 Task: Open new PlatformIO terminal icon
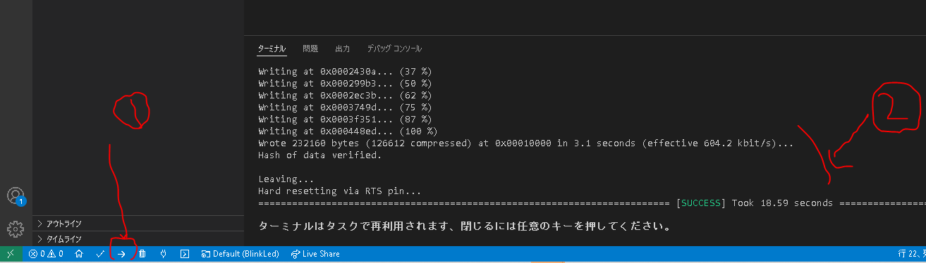click(185, 254)
